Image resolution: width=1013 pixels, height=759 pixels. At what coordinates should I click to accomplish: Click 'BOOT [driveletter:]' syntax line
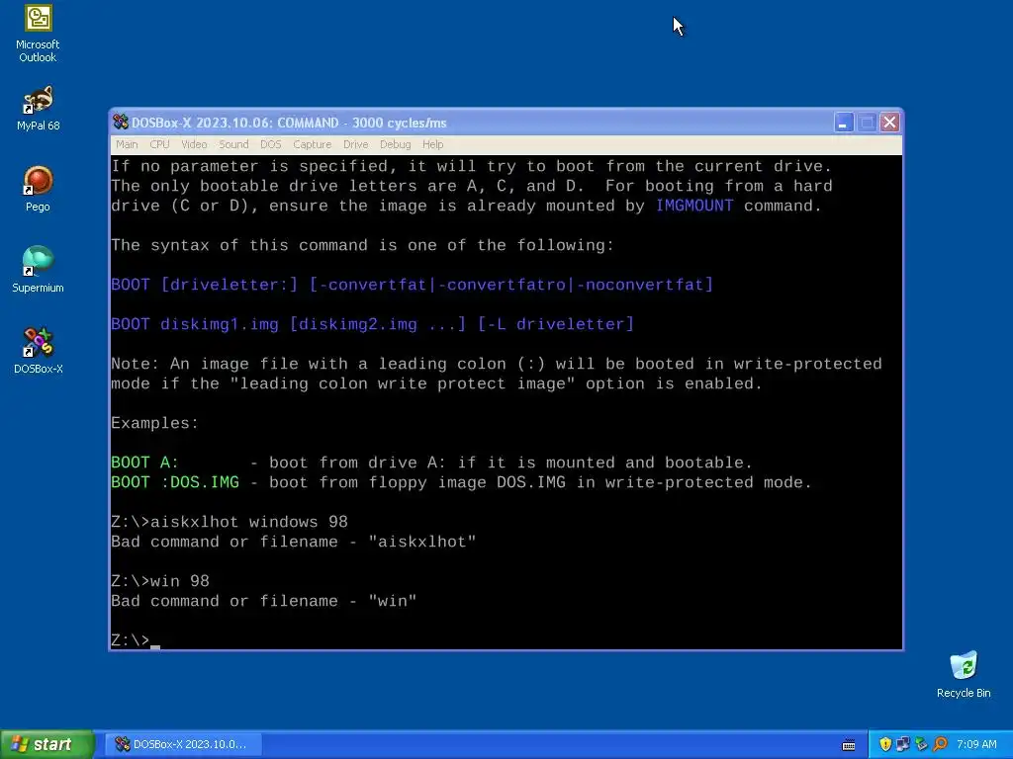(413, 285)
